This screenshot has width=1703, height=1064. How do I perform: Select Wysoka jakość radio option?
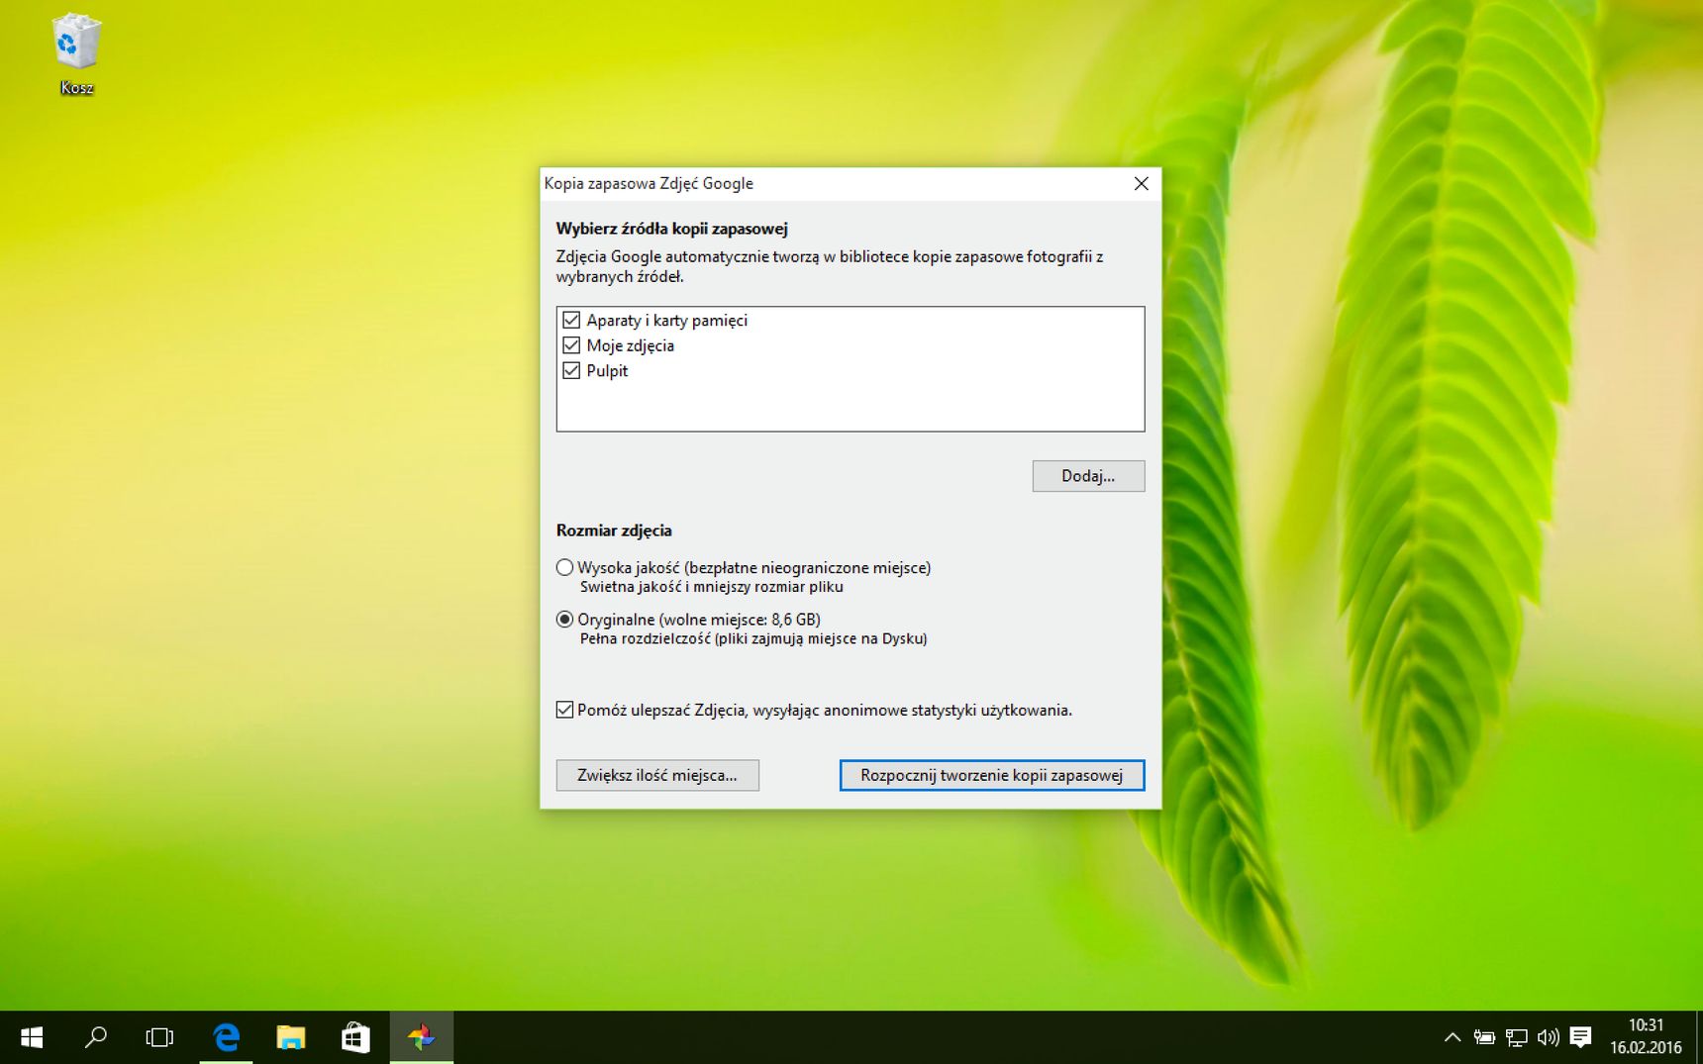pyautogui.click(x=564, y=567)
